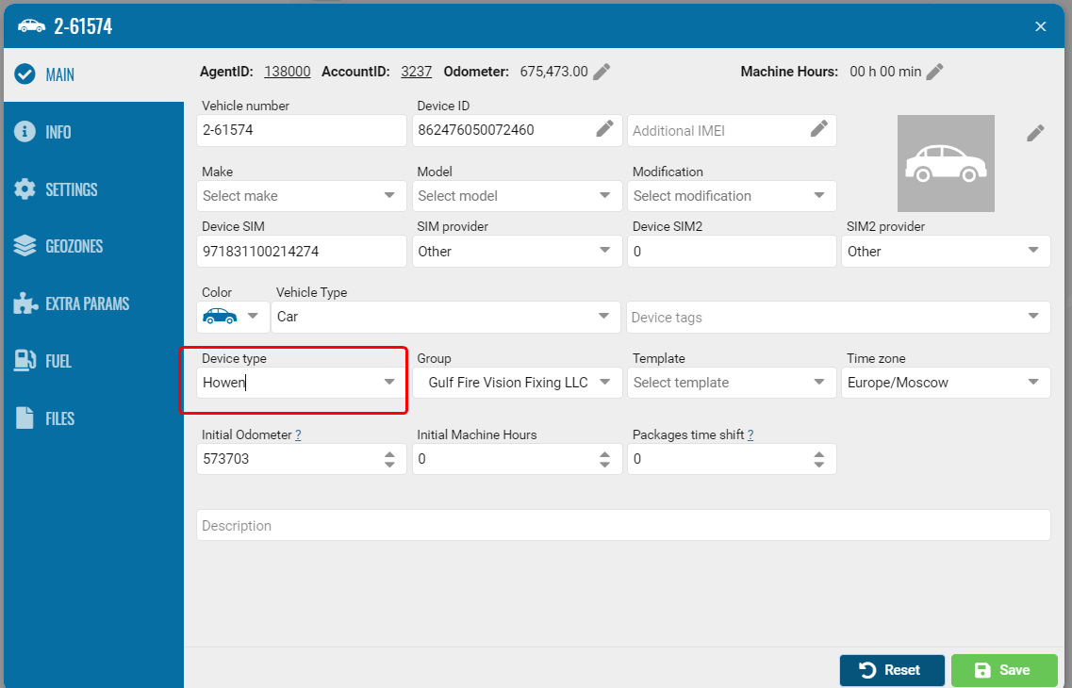Go to the Geozones tab
This screenshot has width=1072, height=688.
[x=74, y=247]
